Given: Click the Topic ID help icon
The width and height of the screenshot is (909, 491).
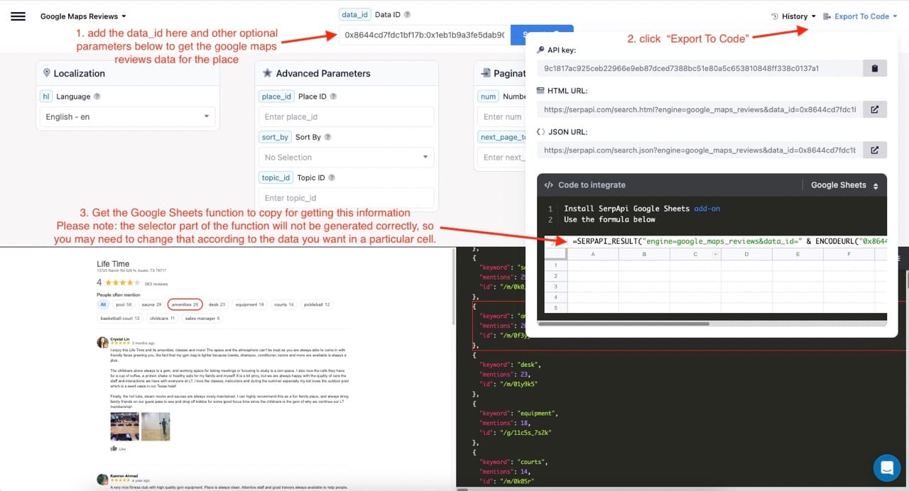Looking at the screenshot, I should coord(332,178).
